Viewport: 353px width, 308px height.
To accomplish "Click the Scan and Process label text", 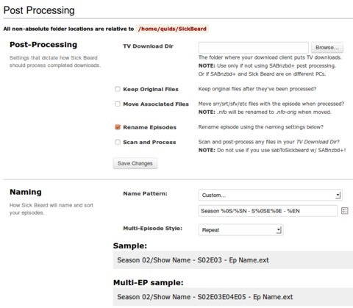I will point(149,143).
